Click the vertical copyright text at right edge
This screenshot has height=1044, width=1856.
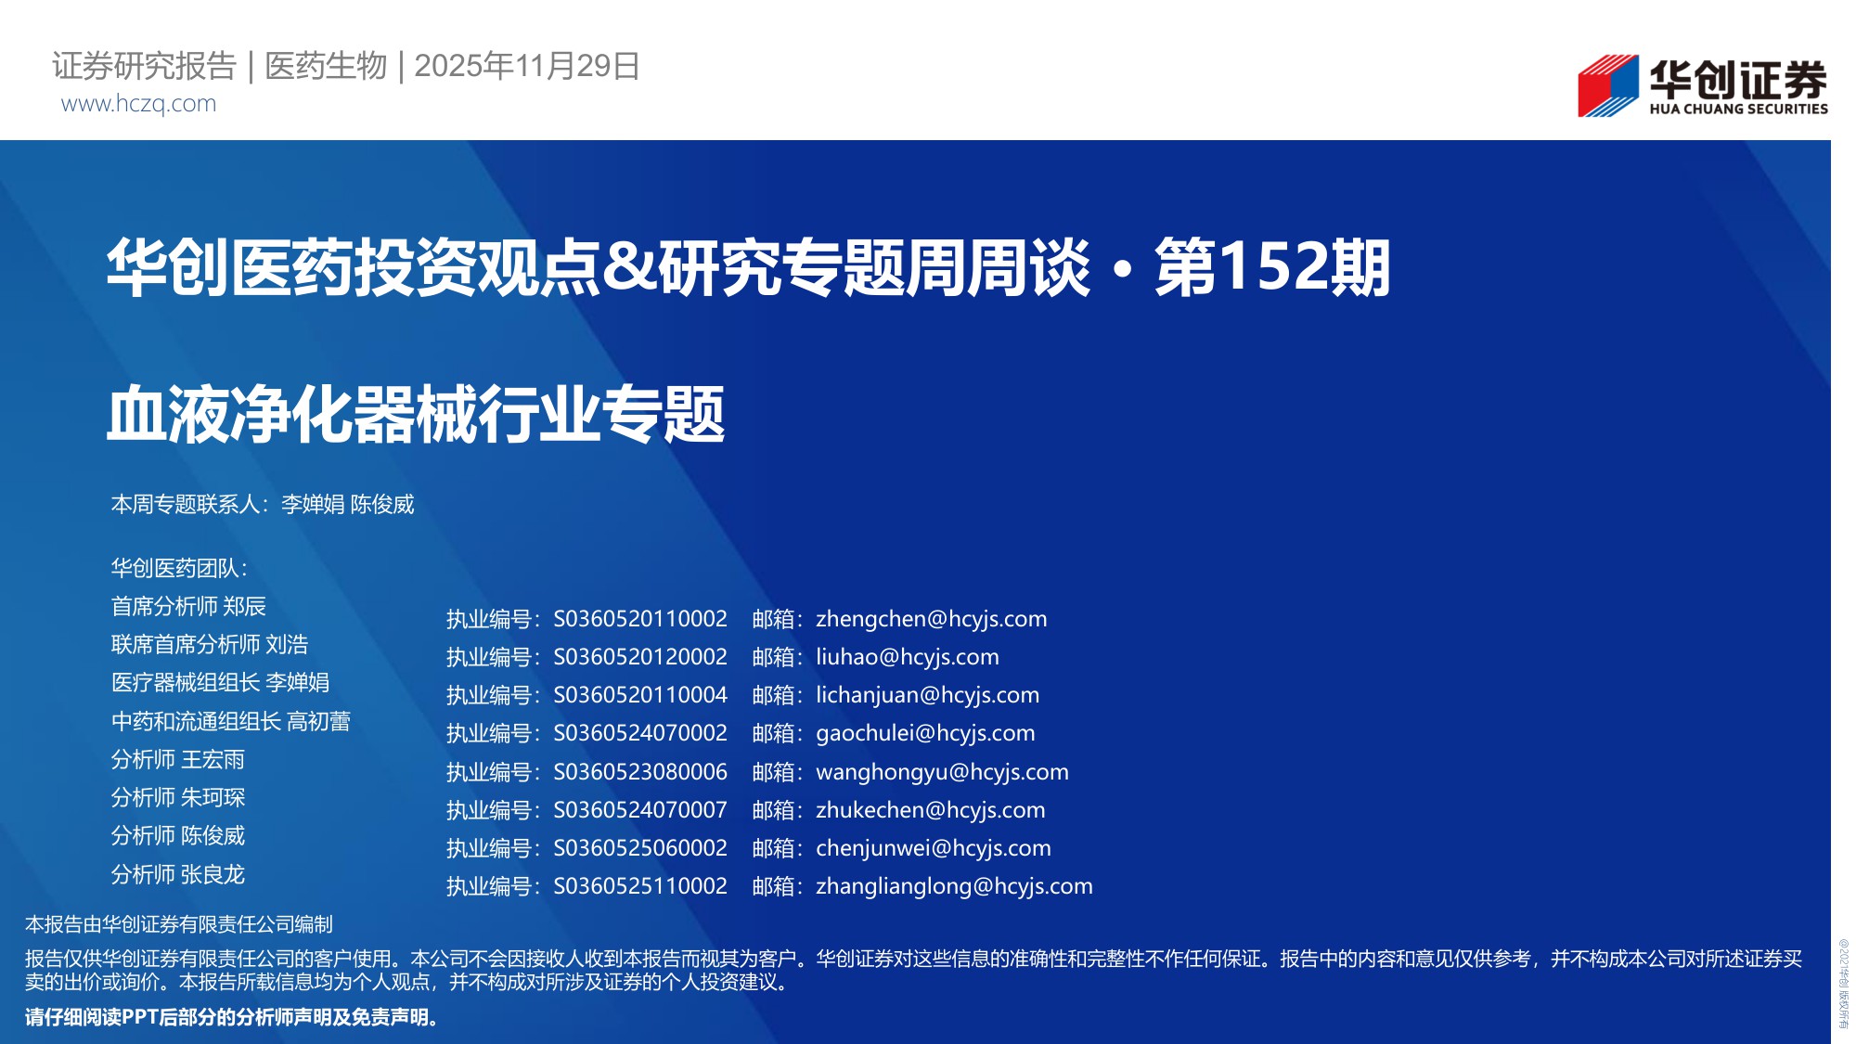coord(1843,984)
